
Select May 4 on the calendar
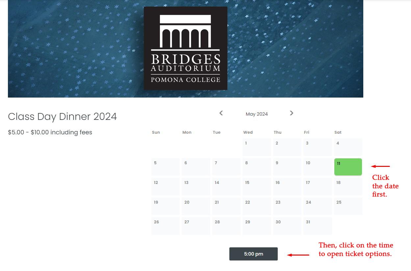[348, 147]
